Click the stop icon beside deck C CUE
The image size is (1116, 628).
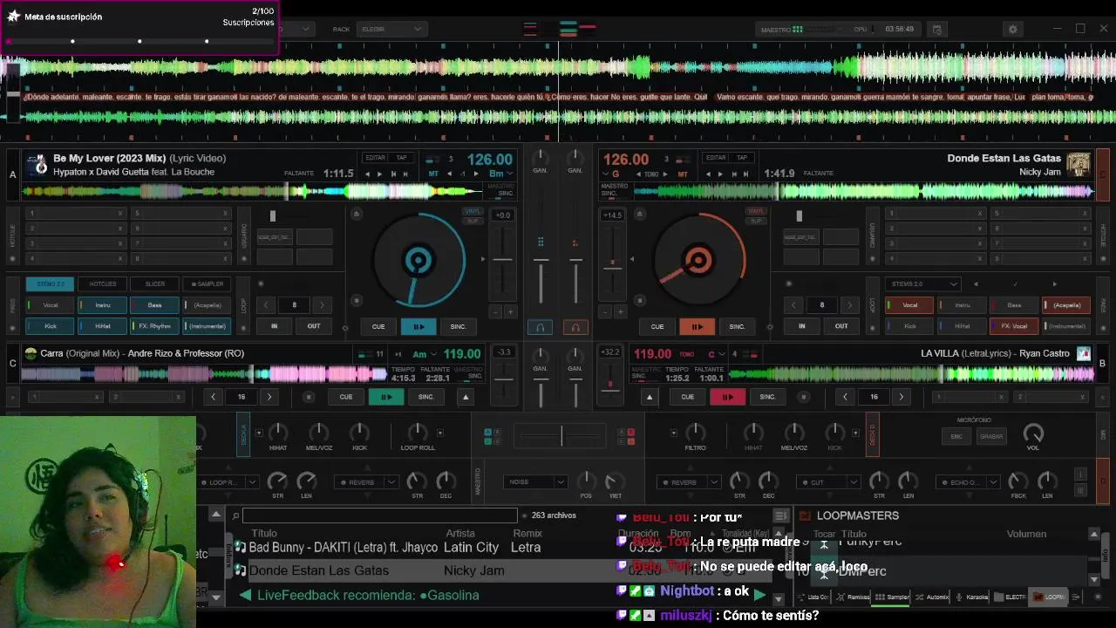click(x=308, y=397)
